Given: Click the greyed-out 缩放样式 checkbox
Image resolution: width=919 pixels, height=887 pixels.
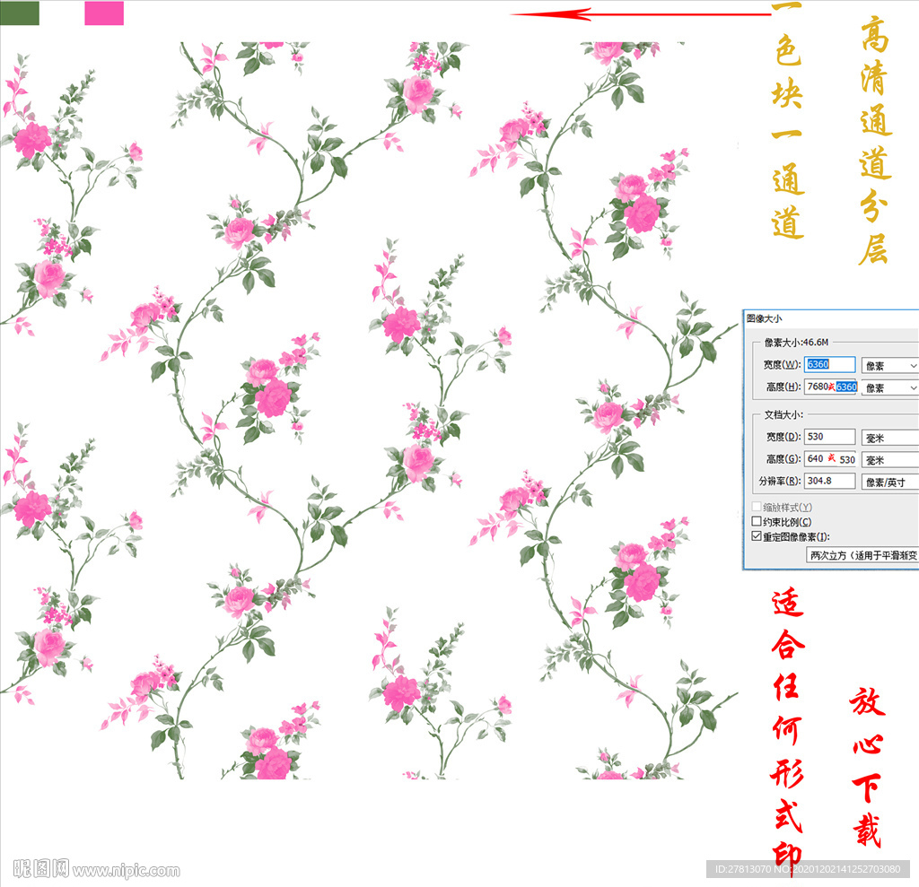Looking at the screenshot, I should (756, 508).
